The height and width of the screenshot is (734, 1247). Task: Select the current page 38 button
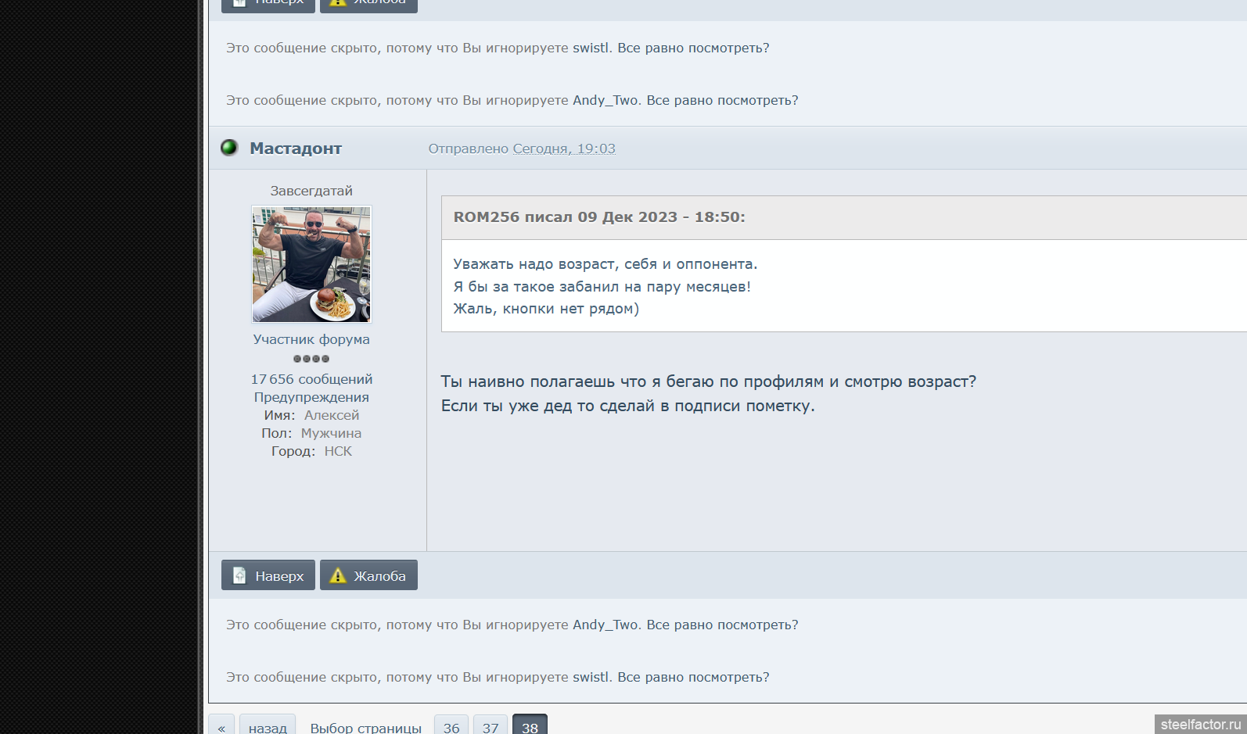(530, 727)
